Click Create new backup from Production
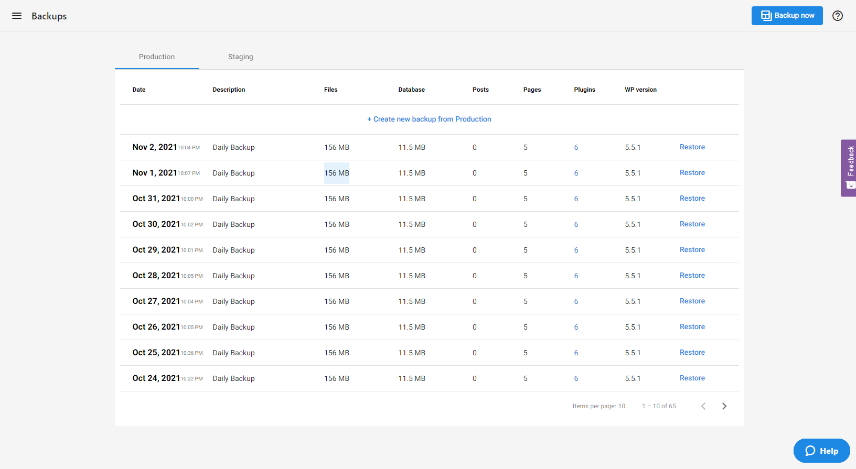The width and height of the screenshot is (856, 469). point(429,119)
